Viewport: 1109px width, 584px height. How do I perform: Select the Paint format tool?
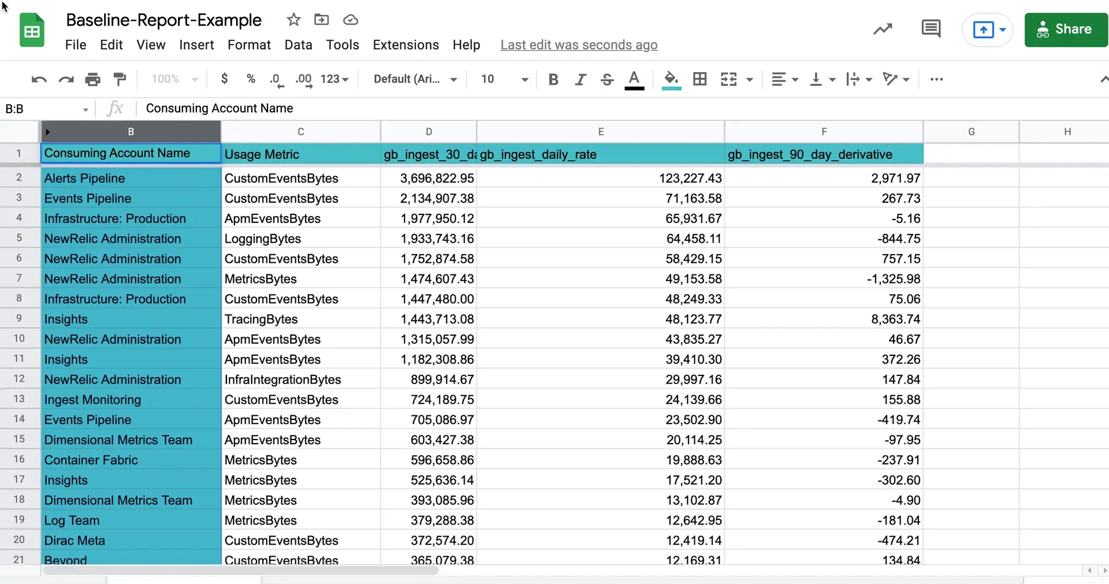point(120,79)
